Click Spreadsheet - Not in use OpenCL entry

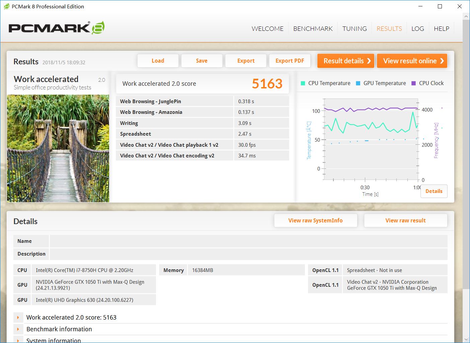click(x=395, y=270)
